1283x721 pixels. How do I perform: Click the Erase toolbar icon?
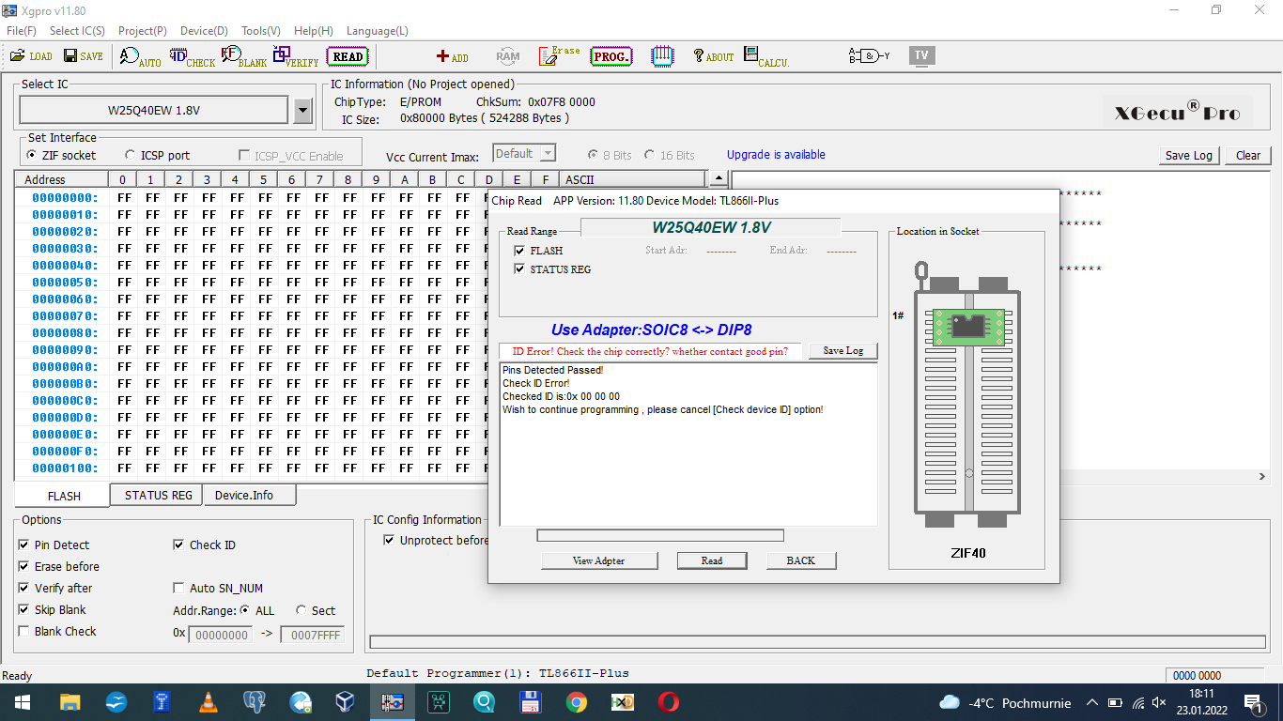[x=560, y=56]
